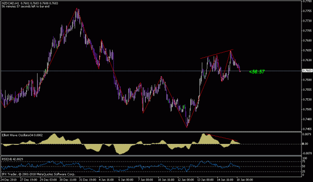
Task: Click the 0.0079 oscillator scale value
Action: (x=307, y=134)
